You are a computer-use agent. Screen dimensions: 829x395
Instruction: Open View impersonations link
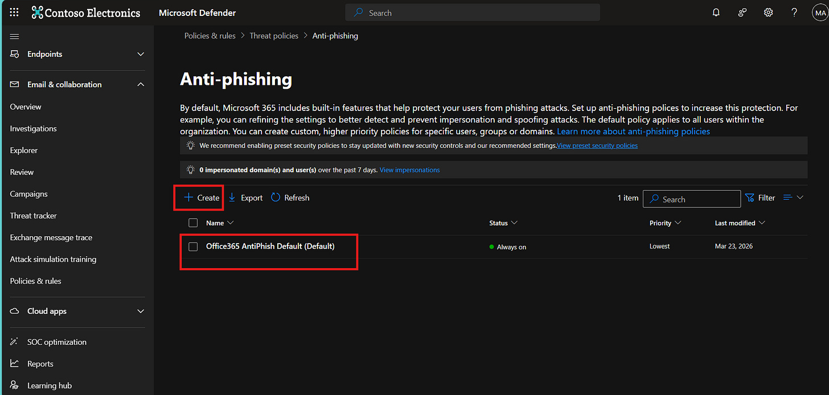click(410, 170)
